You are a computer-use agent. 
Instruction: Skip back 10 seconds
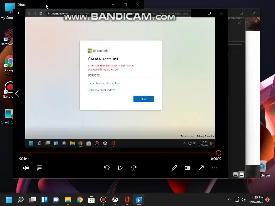pos(107,168)
